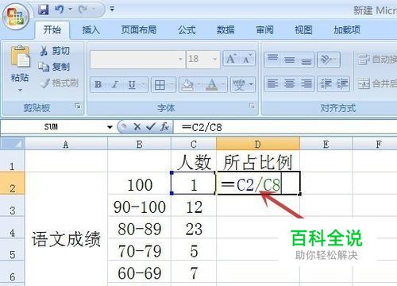Switch to the 开始 ribbon tab

(x=52, y=29)
